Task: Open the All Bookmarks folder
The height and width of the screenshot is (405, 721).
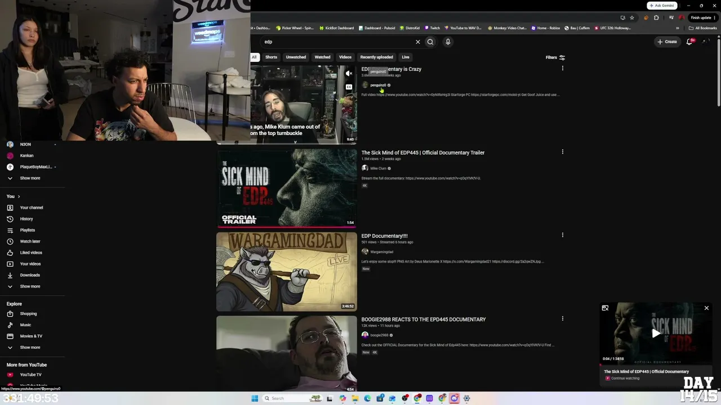Action: pyautogui.click(x=703, y=28)
